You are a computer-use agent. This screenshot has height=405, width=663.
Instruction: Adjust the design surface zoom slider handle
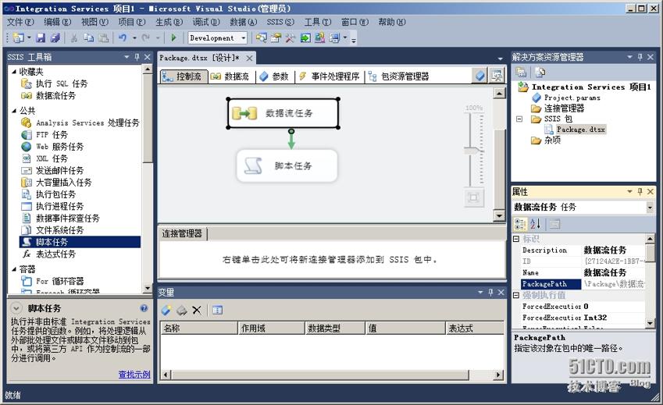pos(472,151)
